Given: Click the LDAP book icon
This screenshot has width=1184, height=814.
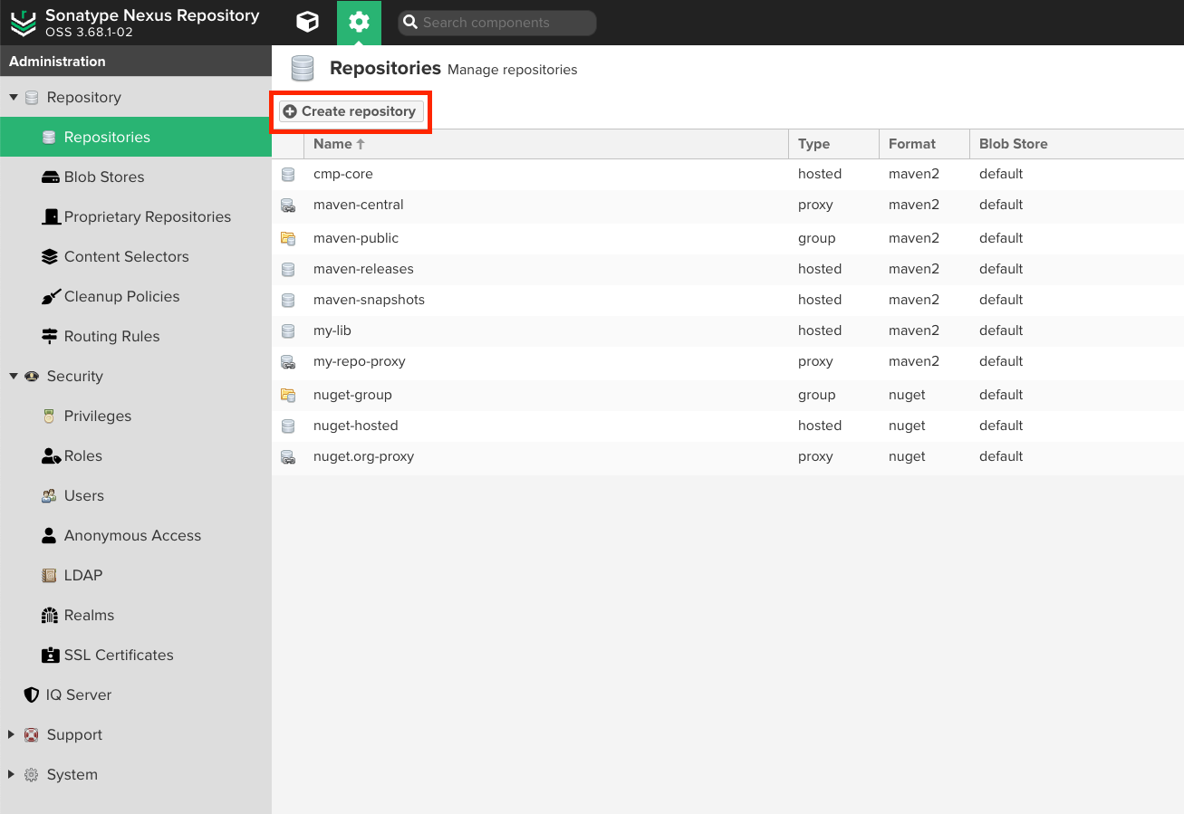Looking at the screenshot, I should (50, 576).
